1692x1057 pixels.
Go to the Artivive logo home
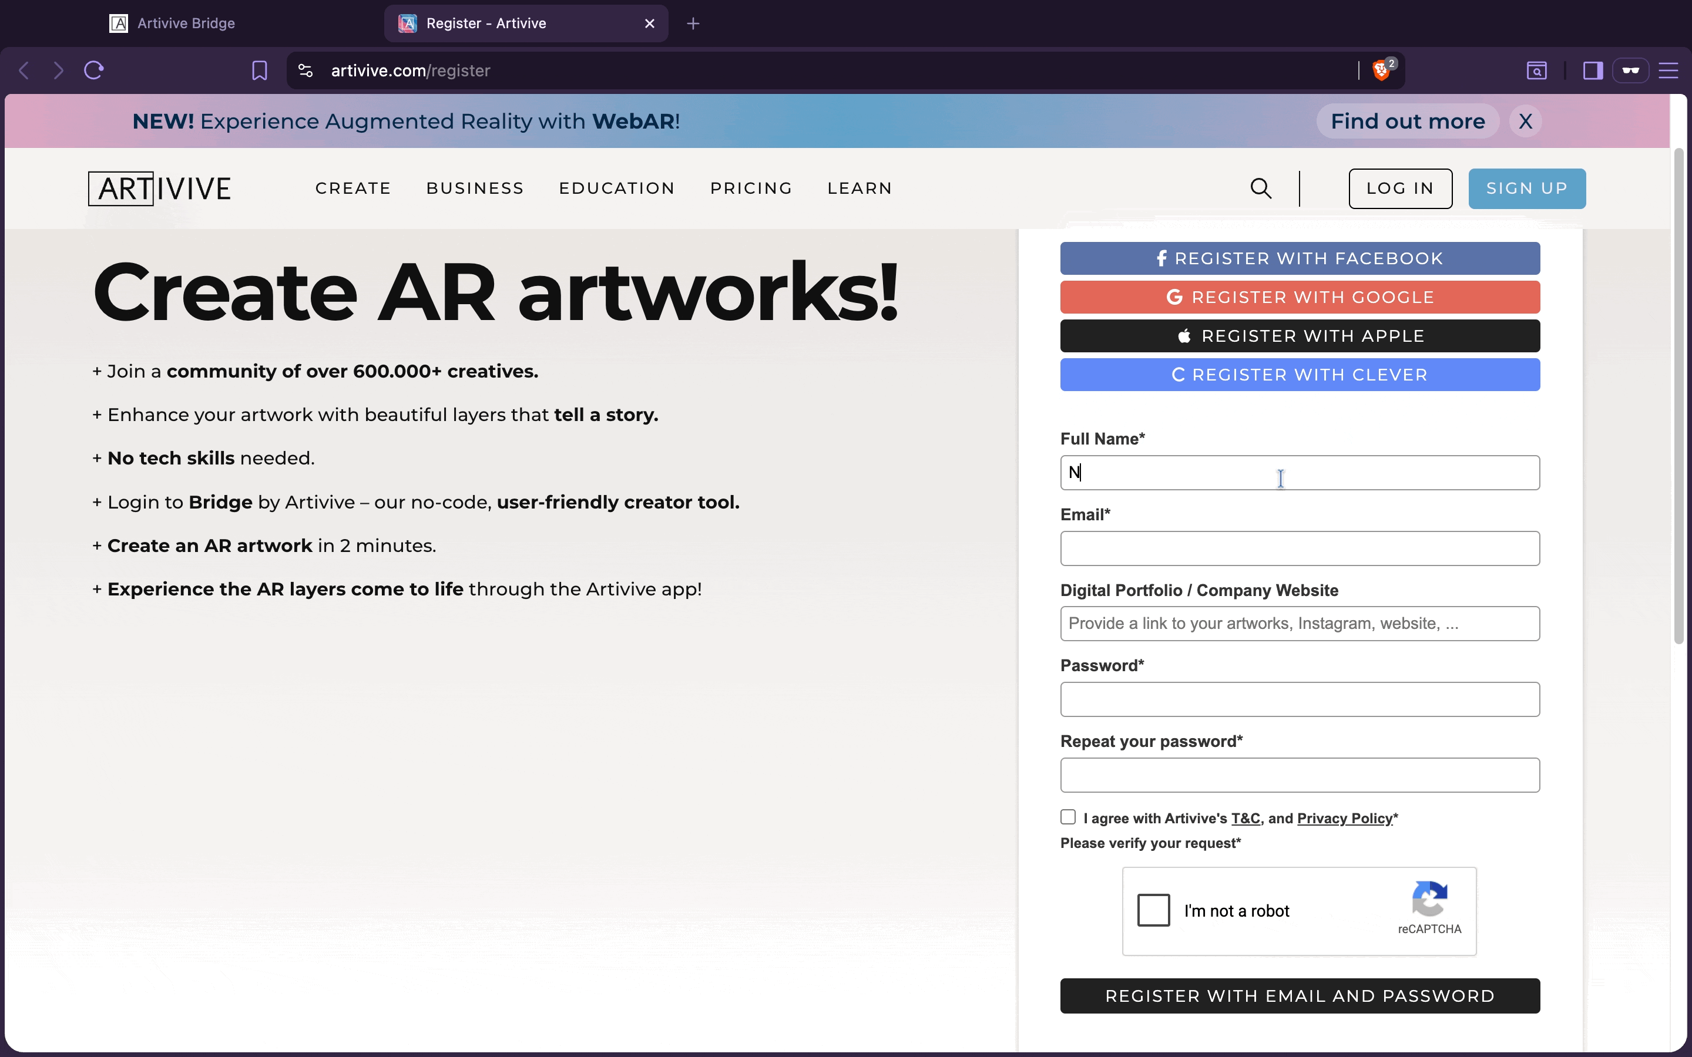(x=159, y=188)
